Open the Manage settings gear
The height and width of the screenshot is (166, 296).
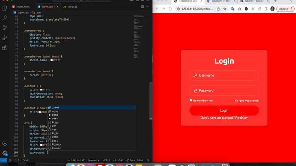(x=5, y=153)
